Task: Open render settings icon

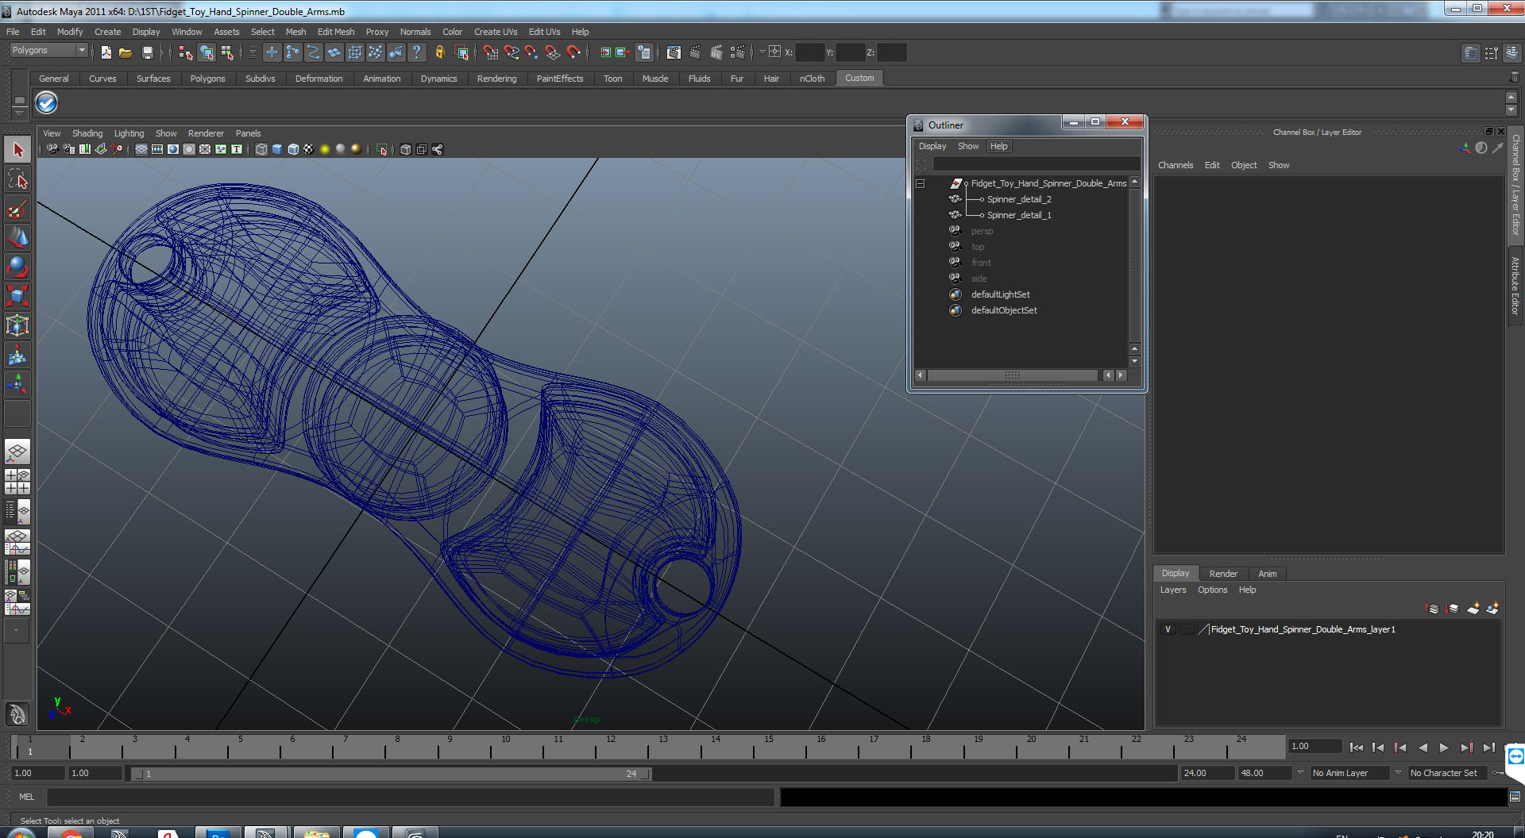Action: 737,52
